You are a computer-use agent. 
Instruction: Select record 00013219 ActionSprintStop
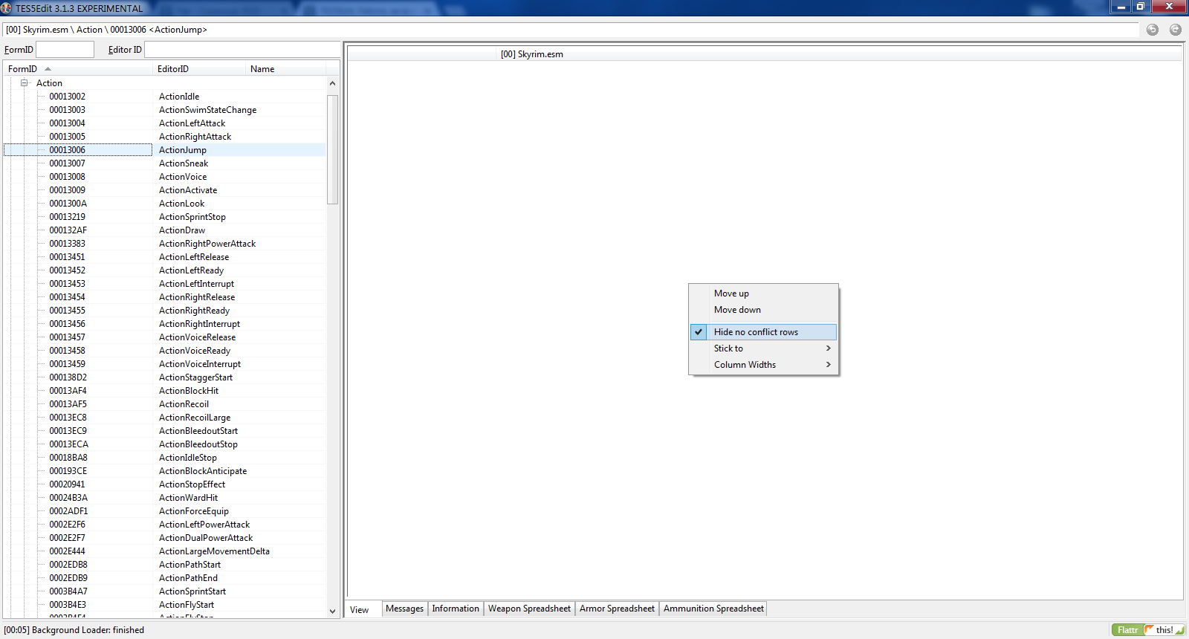(x=164, y=217)
